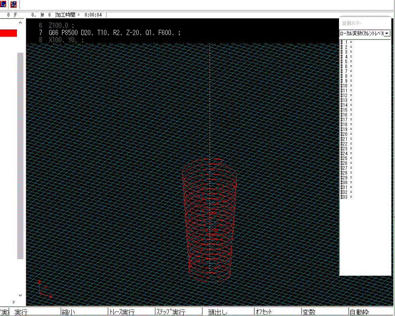
Task: Click the オフセット (Offset) button
Action: coord(278,312)
